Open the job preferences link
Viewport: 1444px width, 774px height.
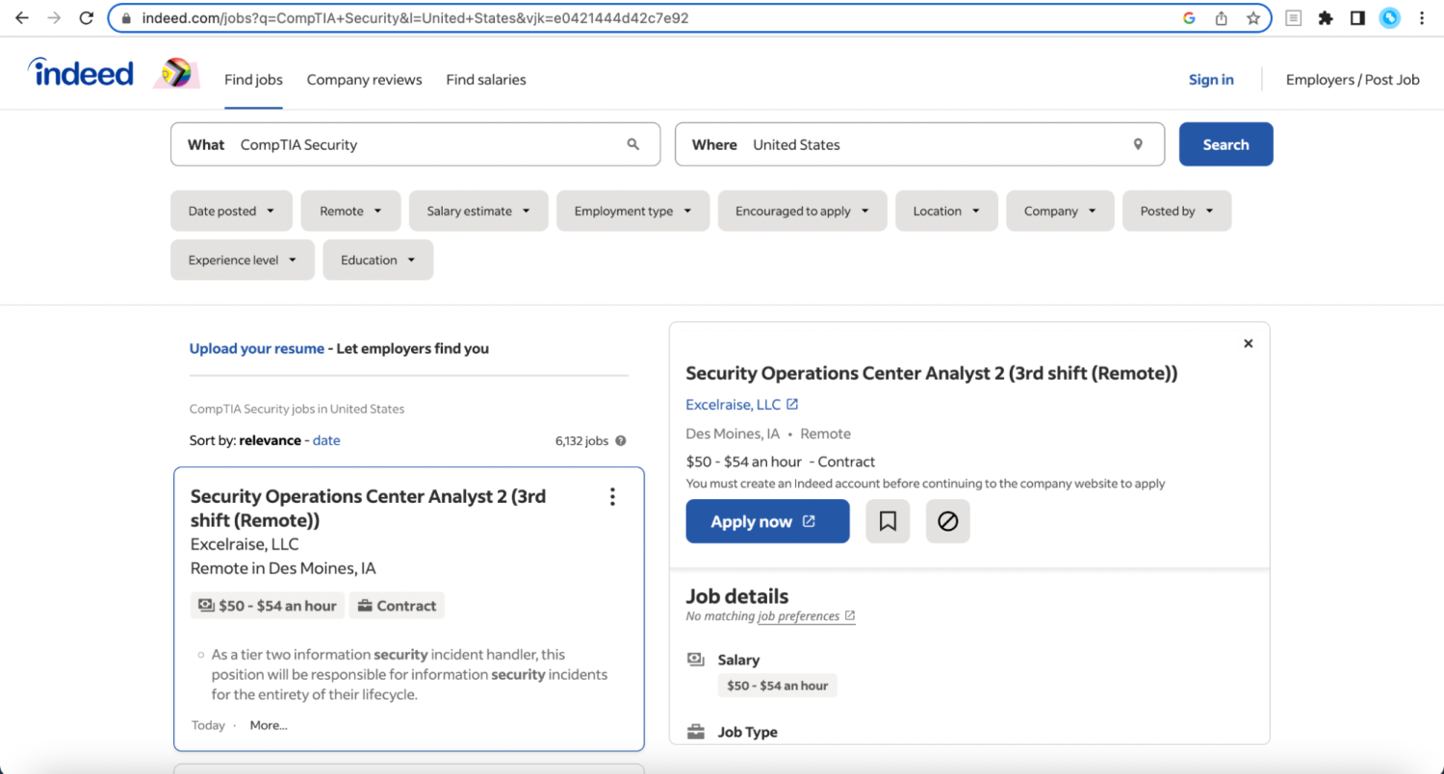[x=807, y=616]
